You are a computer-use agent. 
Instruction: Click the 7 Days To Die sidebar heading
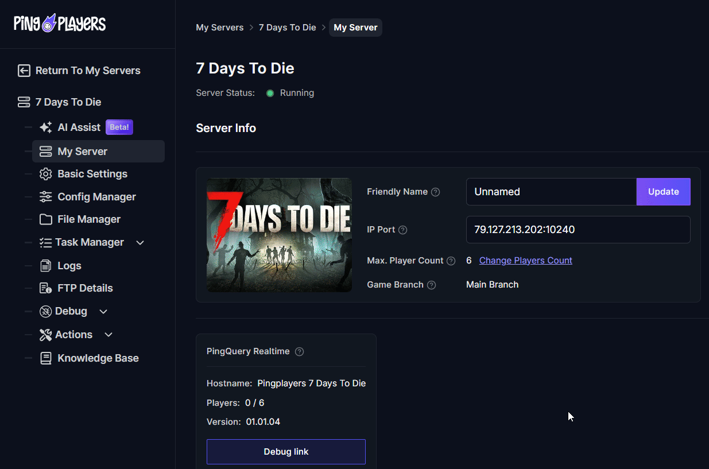(68, 102)
